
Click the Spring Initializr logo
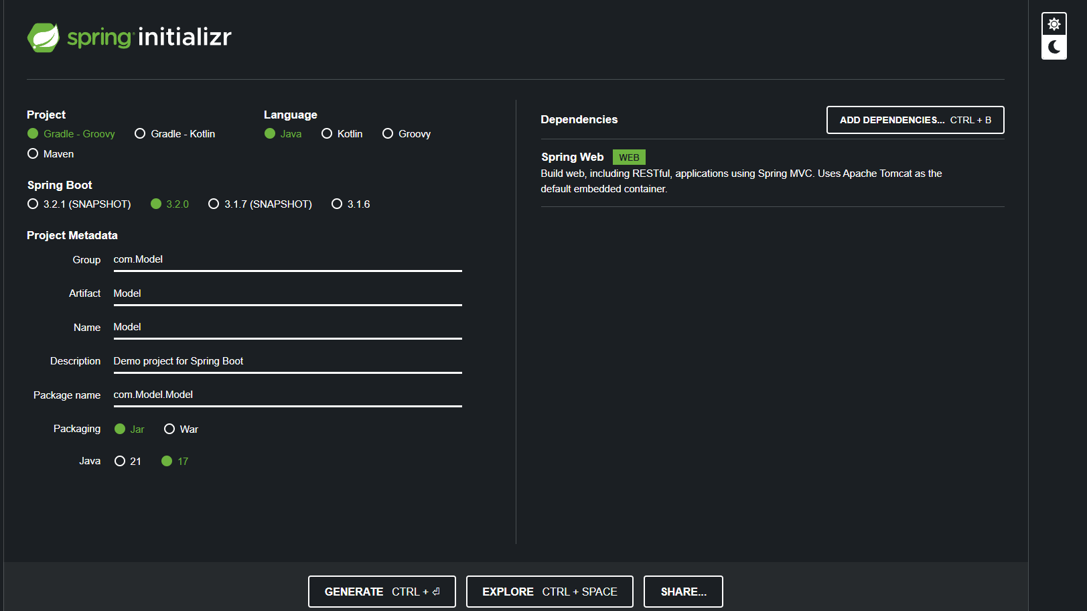click(129, 38)
